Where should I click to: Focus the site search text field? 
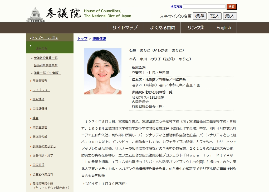coord(204,7)
